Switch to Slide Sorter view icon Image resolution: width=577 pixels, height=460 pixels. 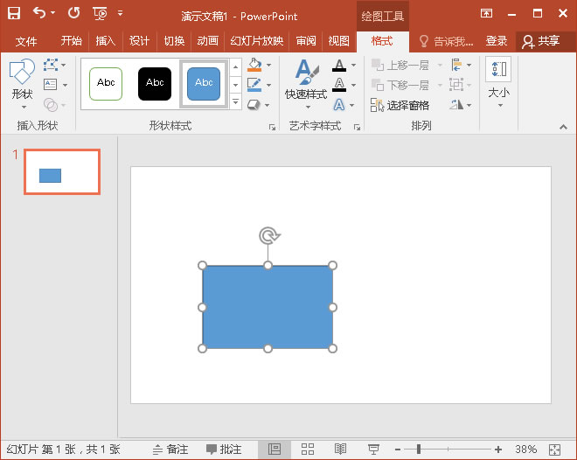[x=308, y=449]
